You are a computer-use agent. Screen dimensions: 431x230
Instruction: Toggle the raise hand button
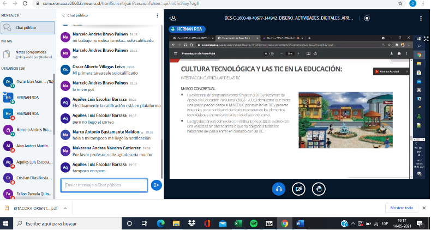(318, 188)
